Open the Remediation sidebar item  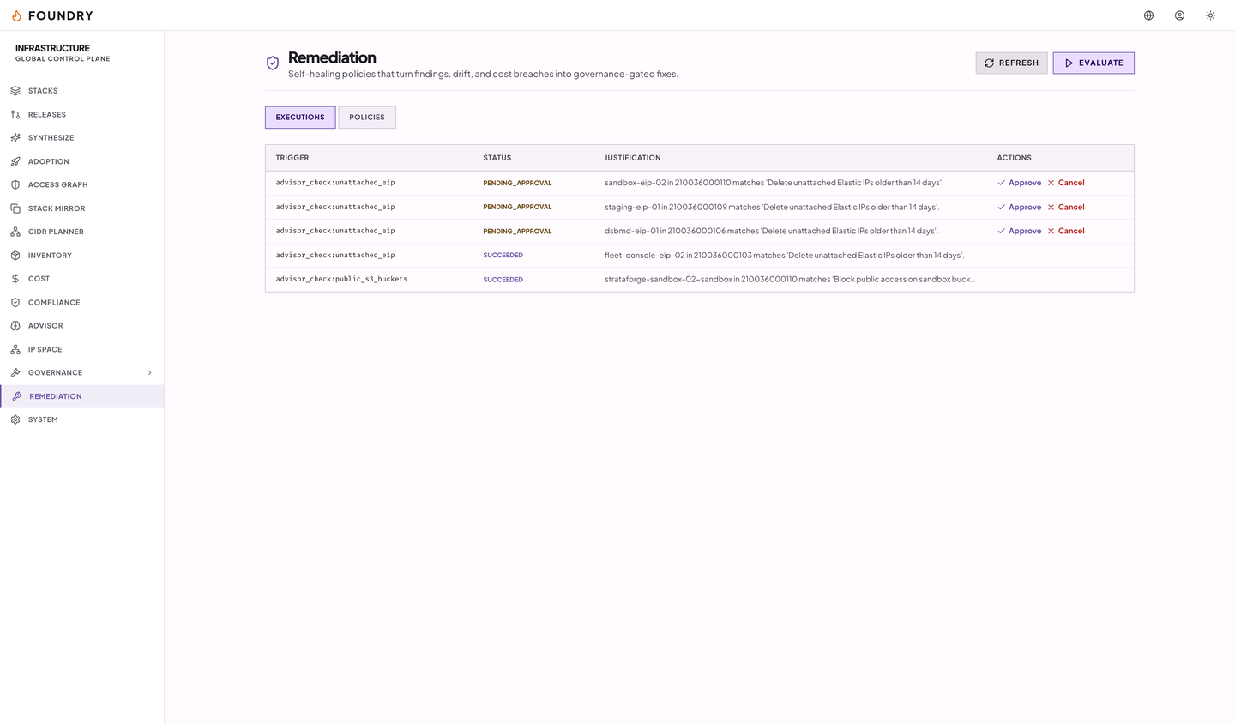click(82, 396)
